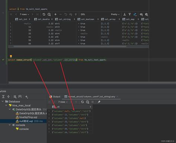Click the stop icon in lower result toolbar
Image resolution: width=176 pixels, height=143 pixels.
coord(92,102)
